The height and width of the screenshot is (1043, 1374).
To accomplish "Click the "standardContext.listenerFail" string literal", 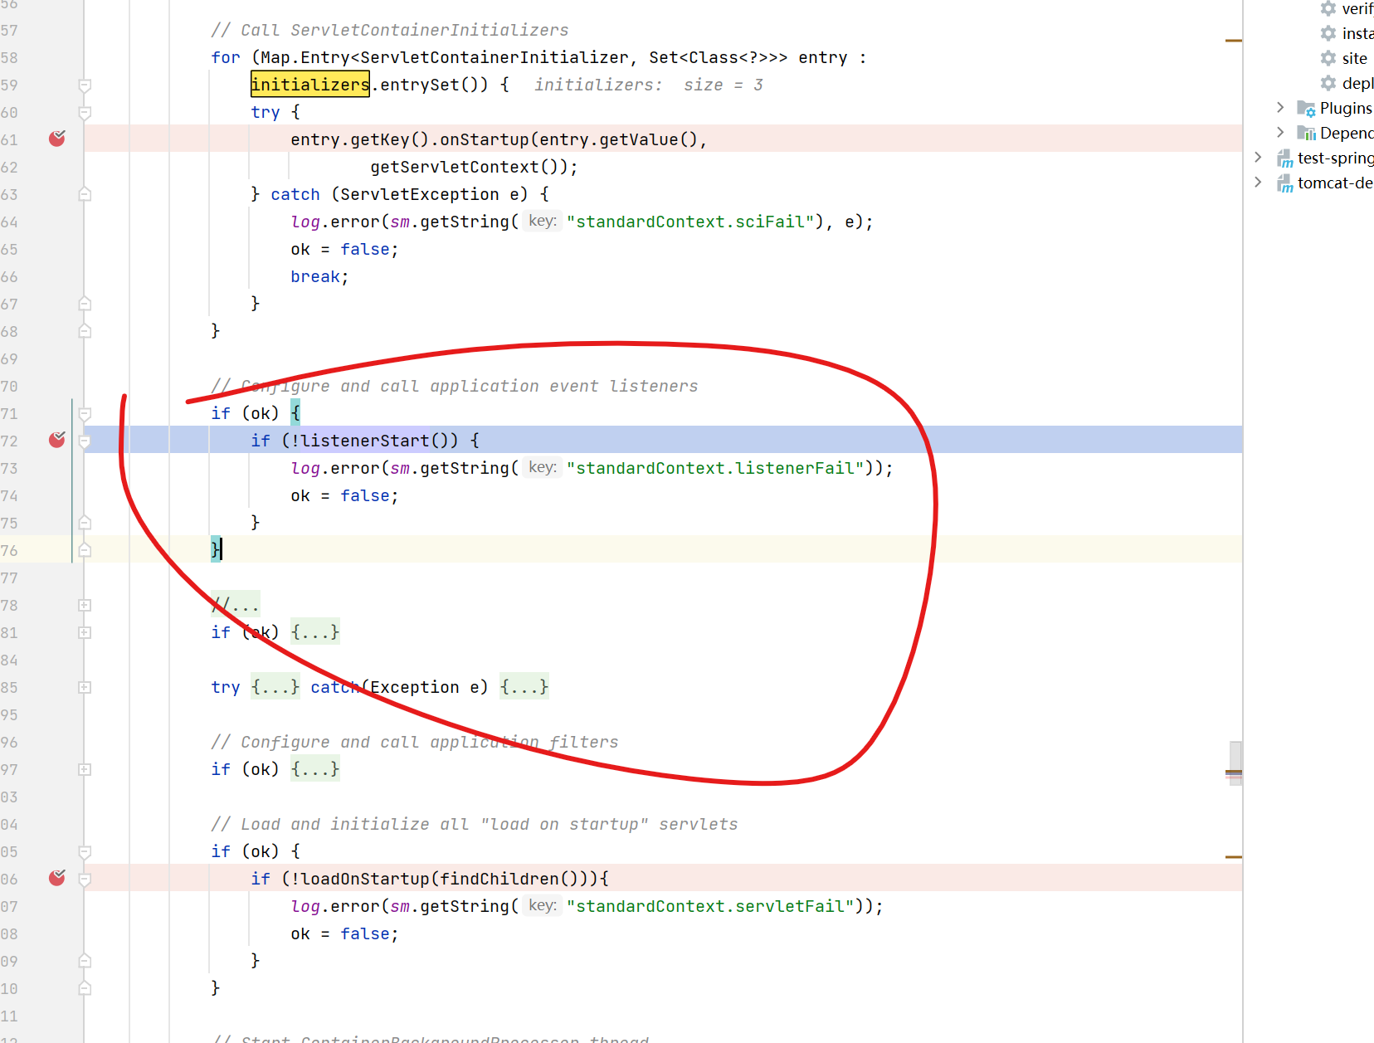I will [x=715, y=468].
